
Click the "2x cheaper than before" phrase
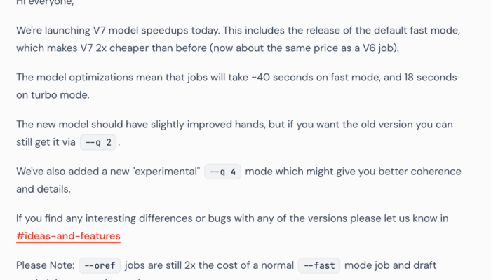pos(152,48)
